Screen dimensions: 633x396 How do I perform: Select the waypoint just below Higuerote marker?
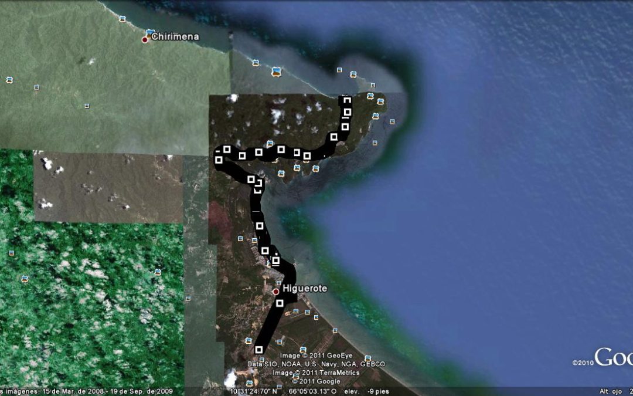coord(280,303)
